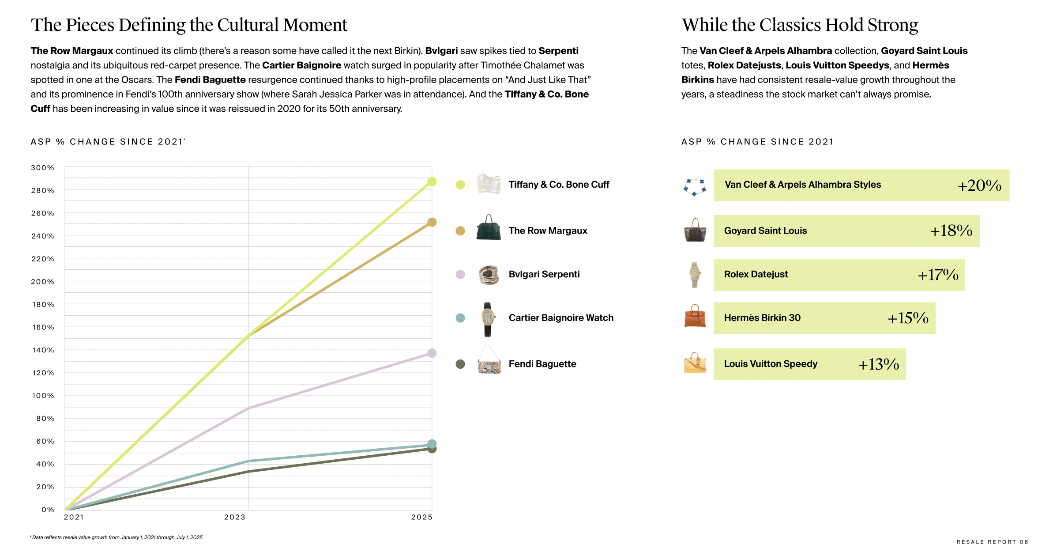Click the Goyard Saint Louis tote image

click(x=695, y=230)
